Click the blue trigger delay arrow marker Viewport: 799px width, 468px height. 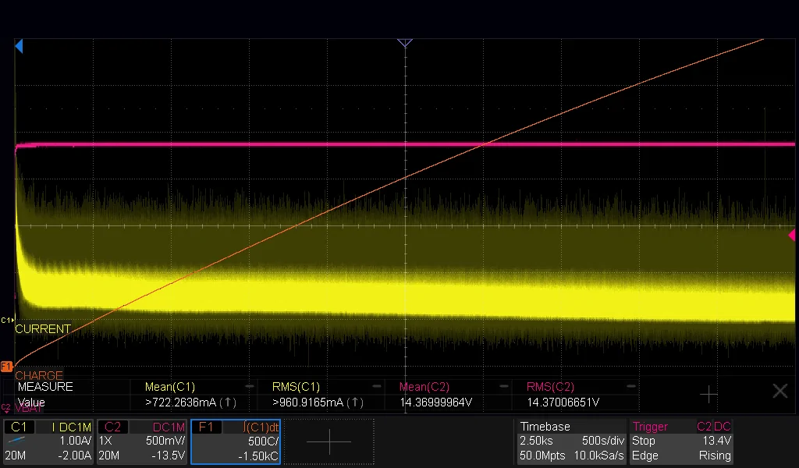19,46
